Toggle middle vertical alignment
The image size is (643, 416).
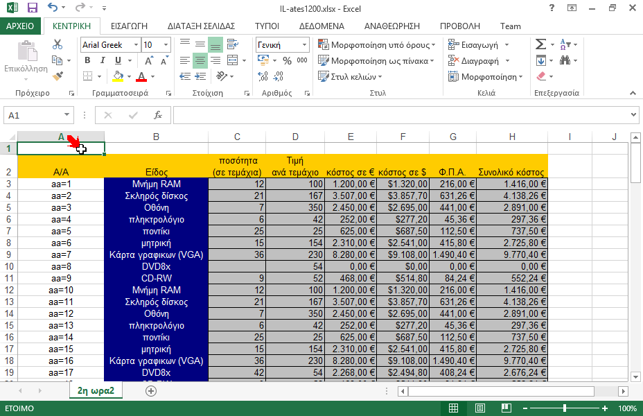click(x=200, y=44)
